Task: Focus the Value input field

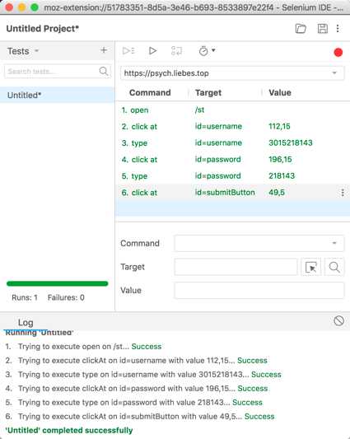Action: point(259,291)
